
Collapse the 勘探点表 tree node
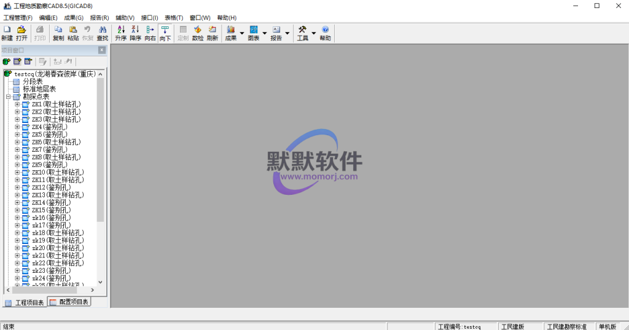[8, 96]
